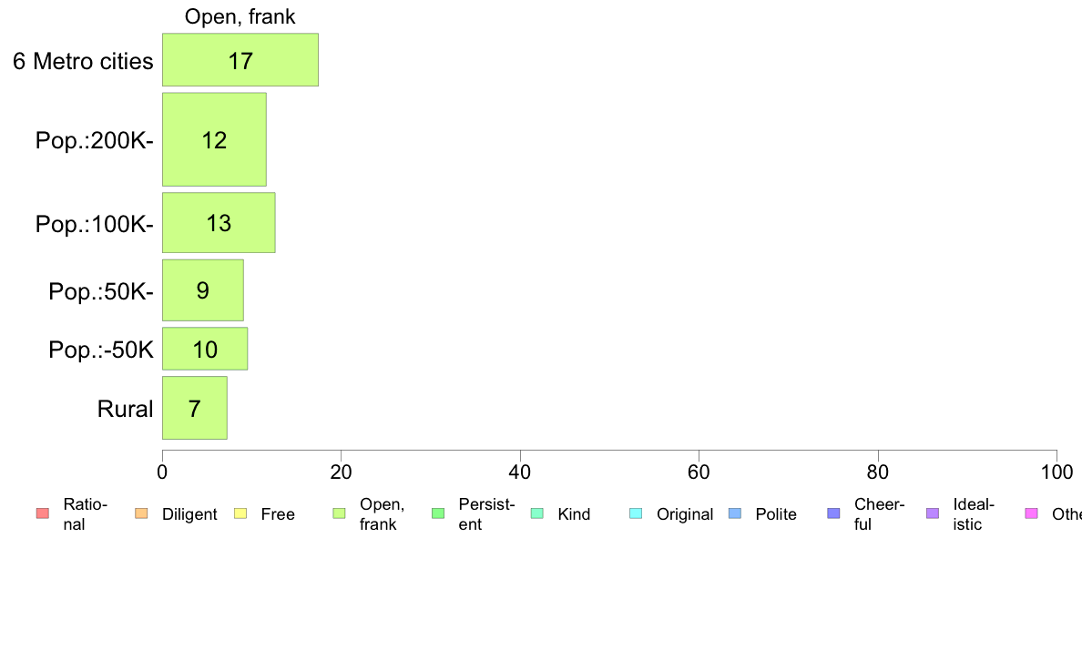The width and height of the screenshot is (1082, 670).
Task: Click the Open, frank column header
Action: pyautogui.click(x=240, y=16)
